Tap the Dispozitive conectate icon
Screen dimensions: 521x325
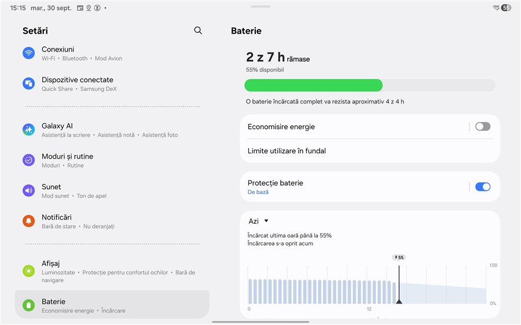pos(28,83)
